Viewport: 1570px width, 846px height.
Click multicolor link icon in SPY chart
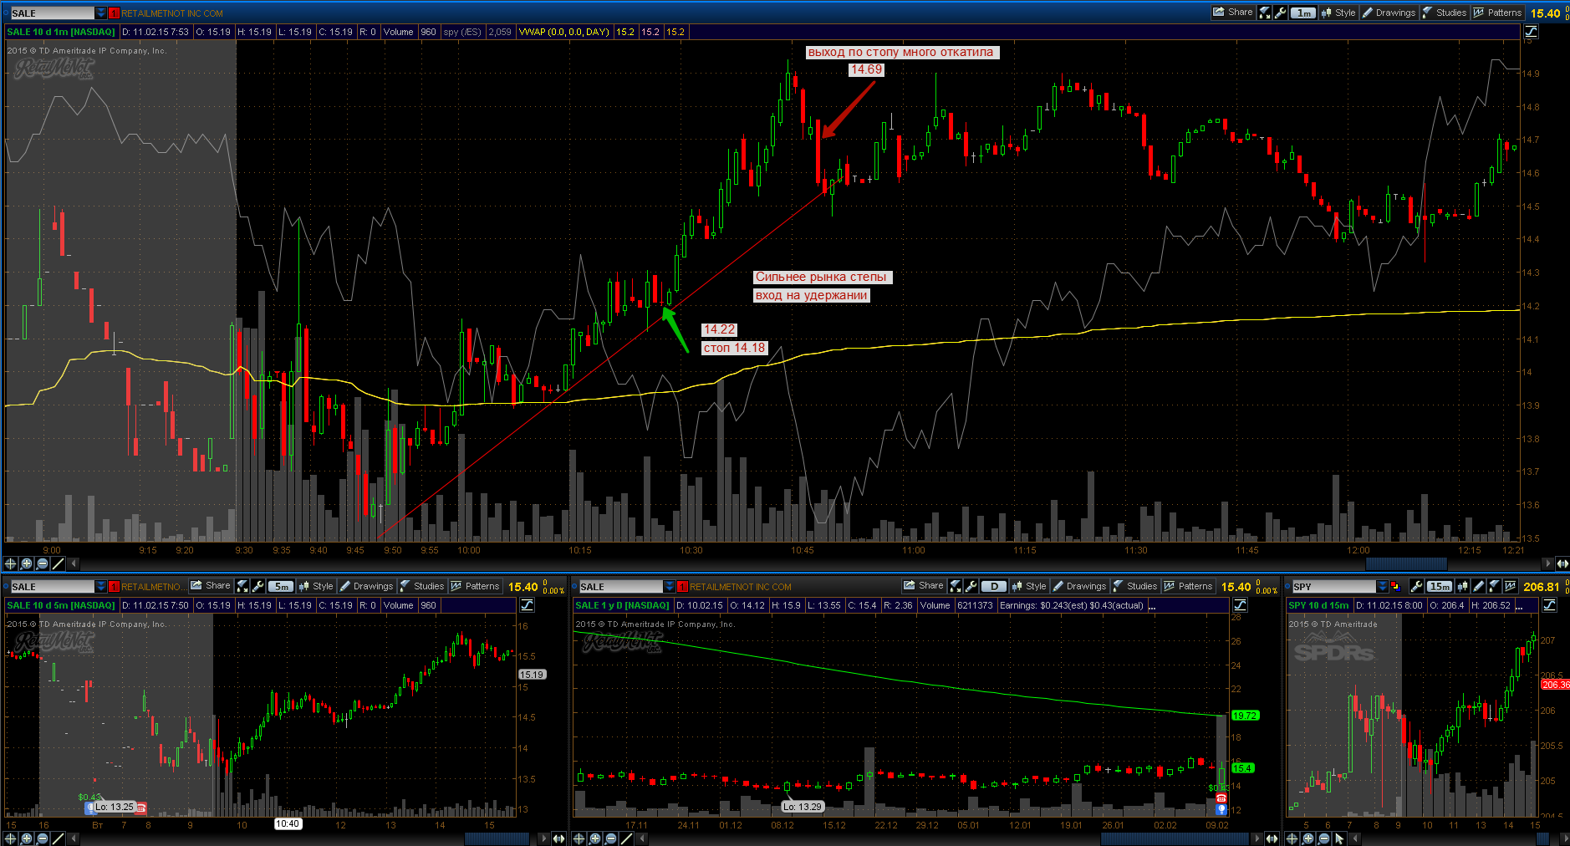tap(1395, 586)
